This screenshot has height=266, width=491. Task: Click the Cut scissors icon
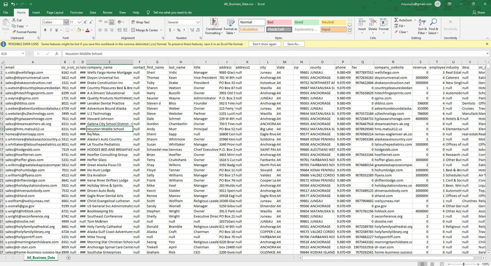(14, 20)
